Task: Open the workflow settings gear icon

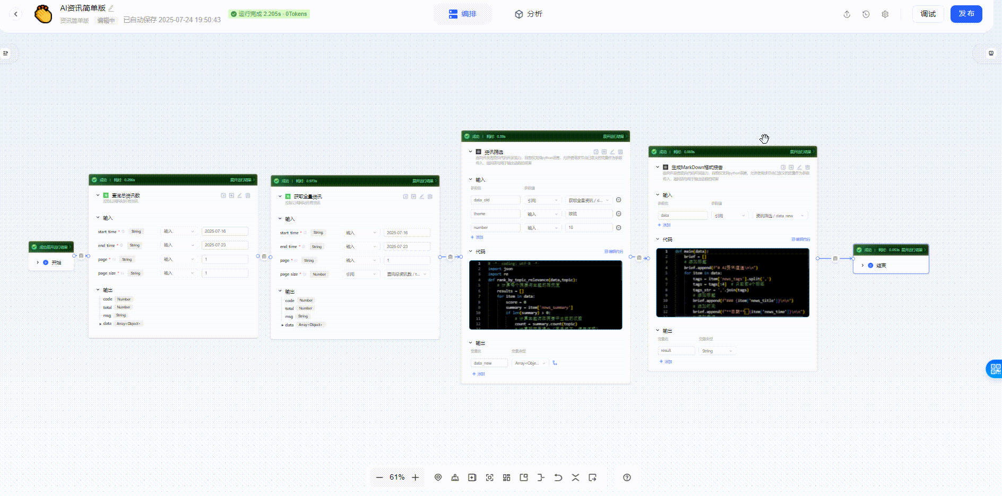Action: 885,14
